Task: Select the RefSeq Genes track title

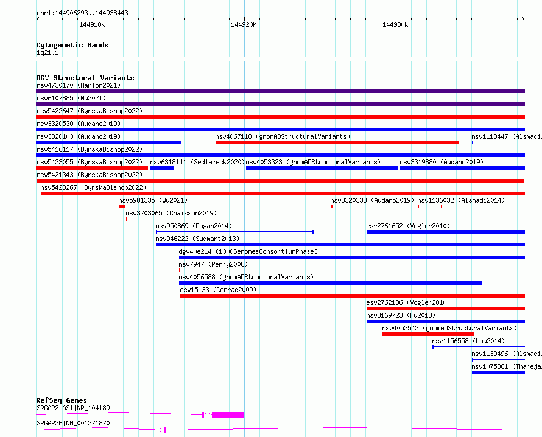Action: point(62,400)
